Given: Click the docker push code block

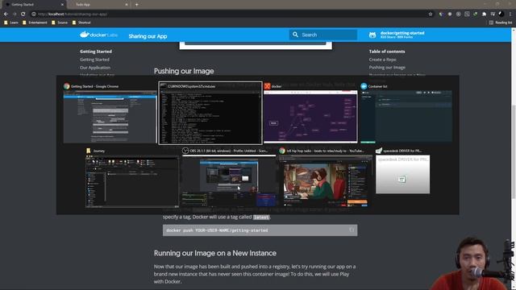Looking at the screenshot, I should 260,230.
